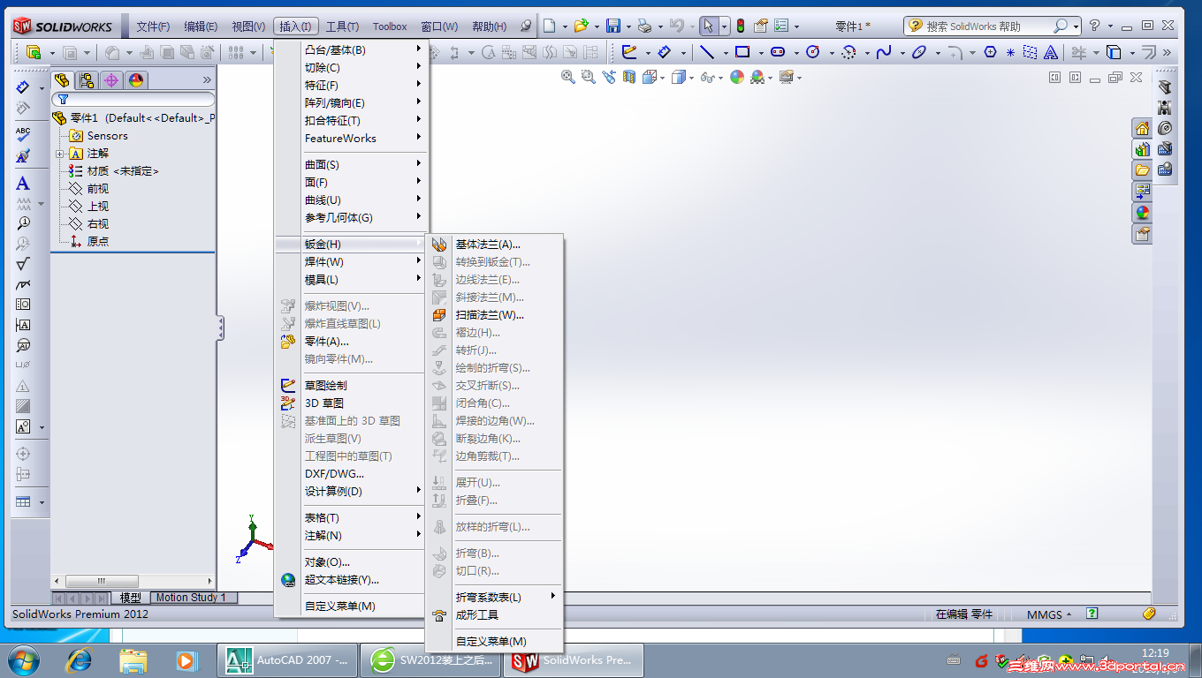1202x678 pixels.
Task: Select the Rectangle sketch tool
Action: pyautogui.click(x=742, y=52)
